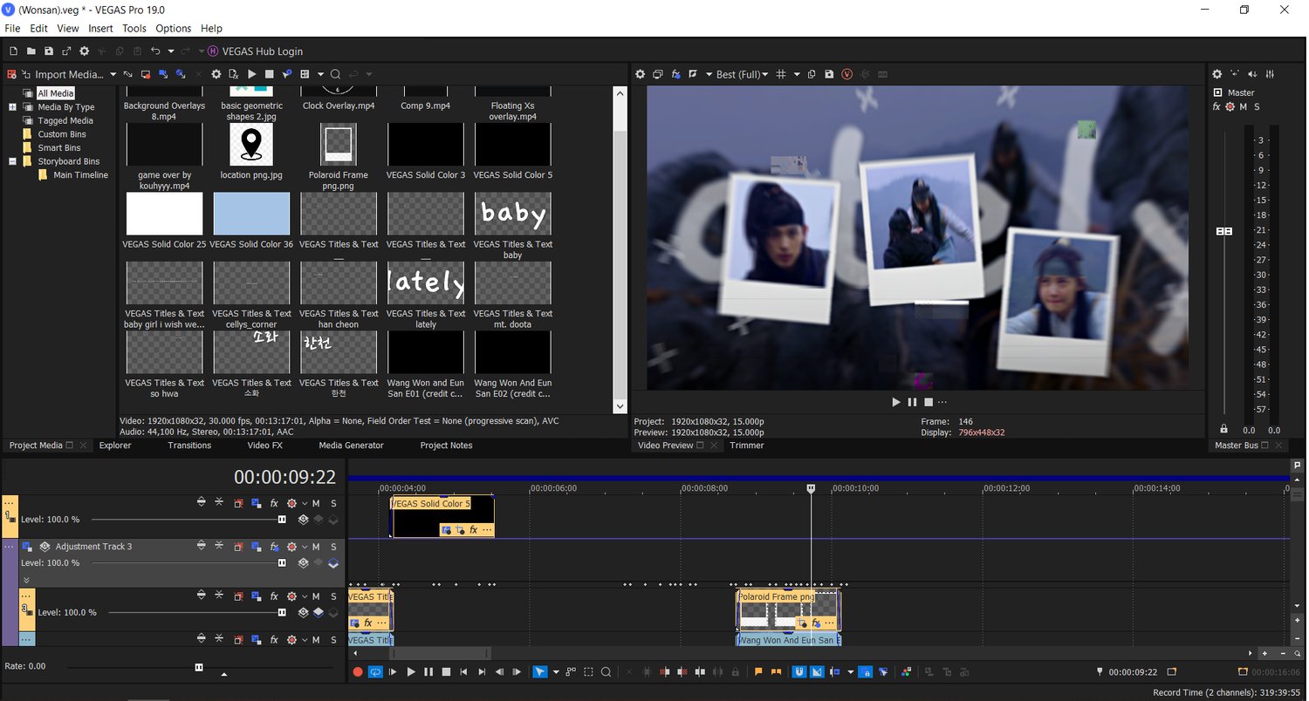Select the Normal Edit tool
Screen dimensions: 1309x701
(x=540, y=672)
